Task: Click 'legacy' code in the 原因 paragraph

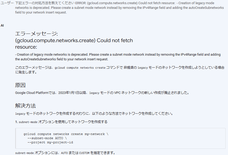Action: point(94,93)
